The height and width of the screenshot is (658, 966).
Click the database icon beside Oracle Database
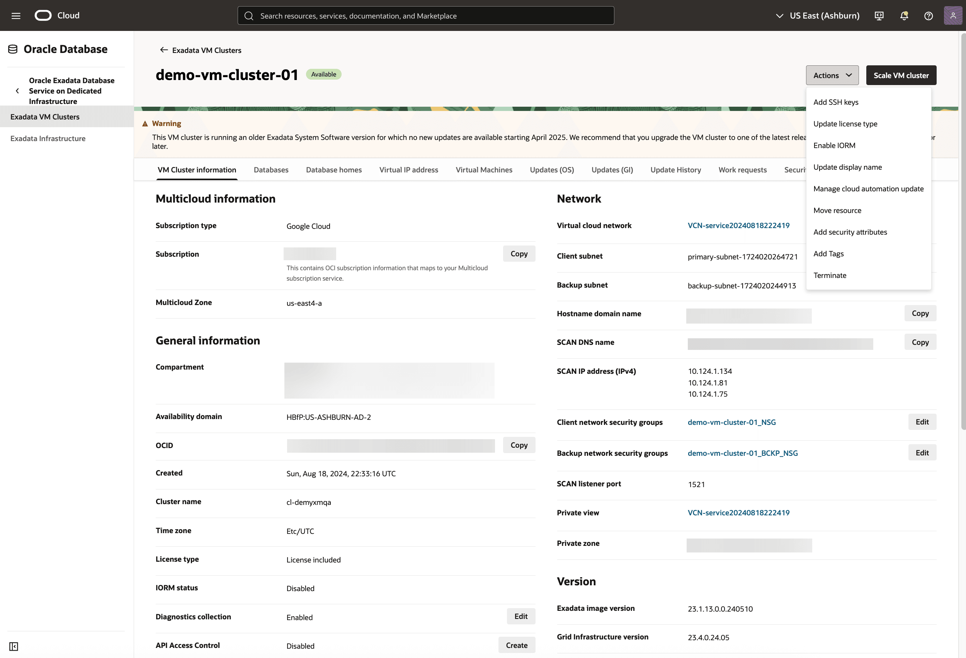coord(12,49)
